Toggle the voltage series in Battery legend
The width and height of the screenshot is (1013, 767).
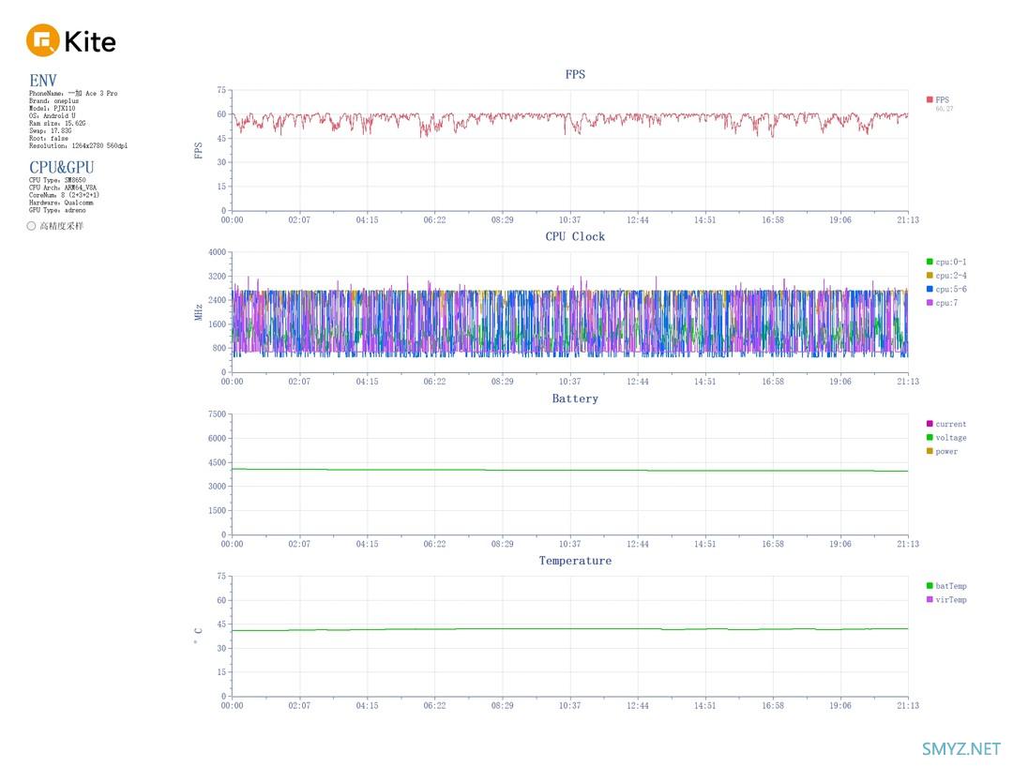tap(945, 438)
